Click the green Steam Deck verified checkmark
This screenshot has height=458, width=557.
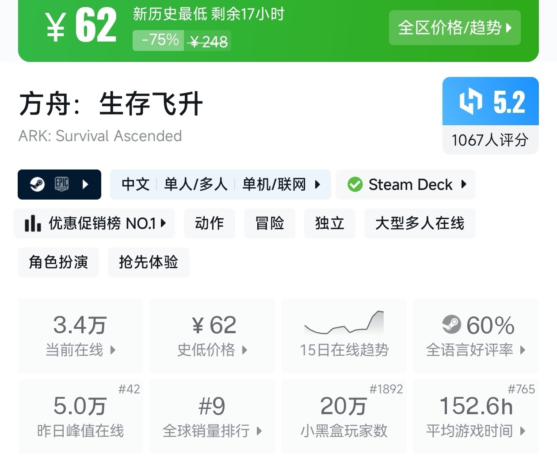point(355,185)
